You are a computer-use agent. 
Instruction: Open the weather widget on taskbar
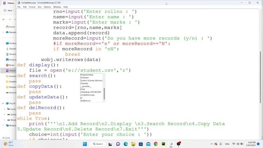point(8,144)
